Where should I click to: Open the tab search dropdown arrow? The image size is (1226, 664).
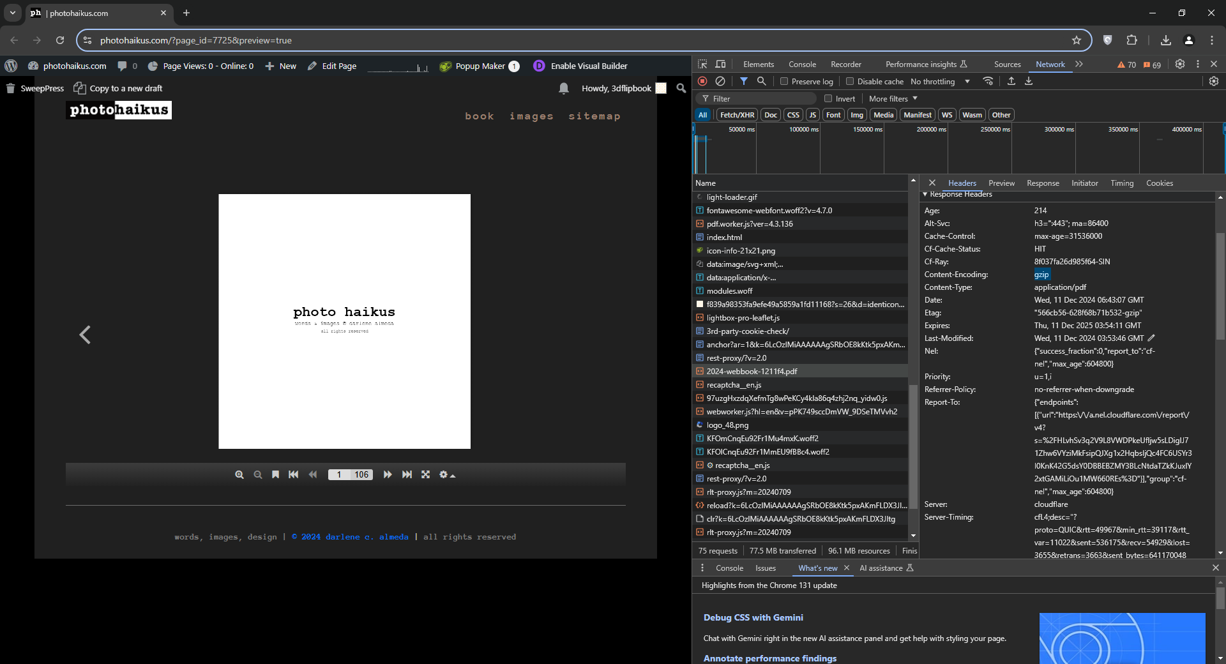12,13
